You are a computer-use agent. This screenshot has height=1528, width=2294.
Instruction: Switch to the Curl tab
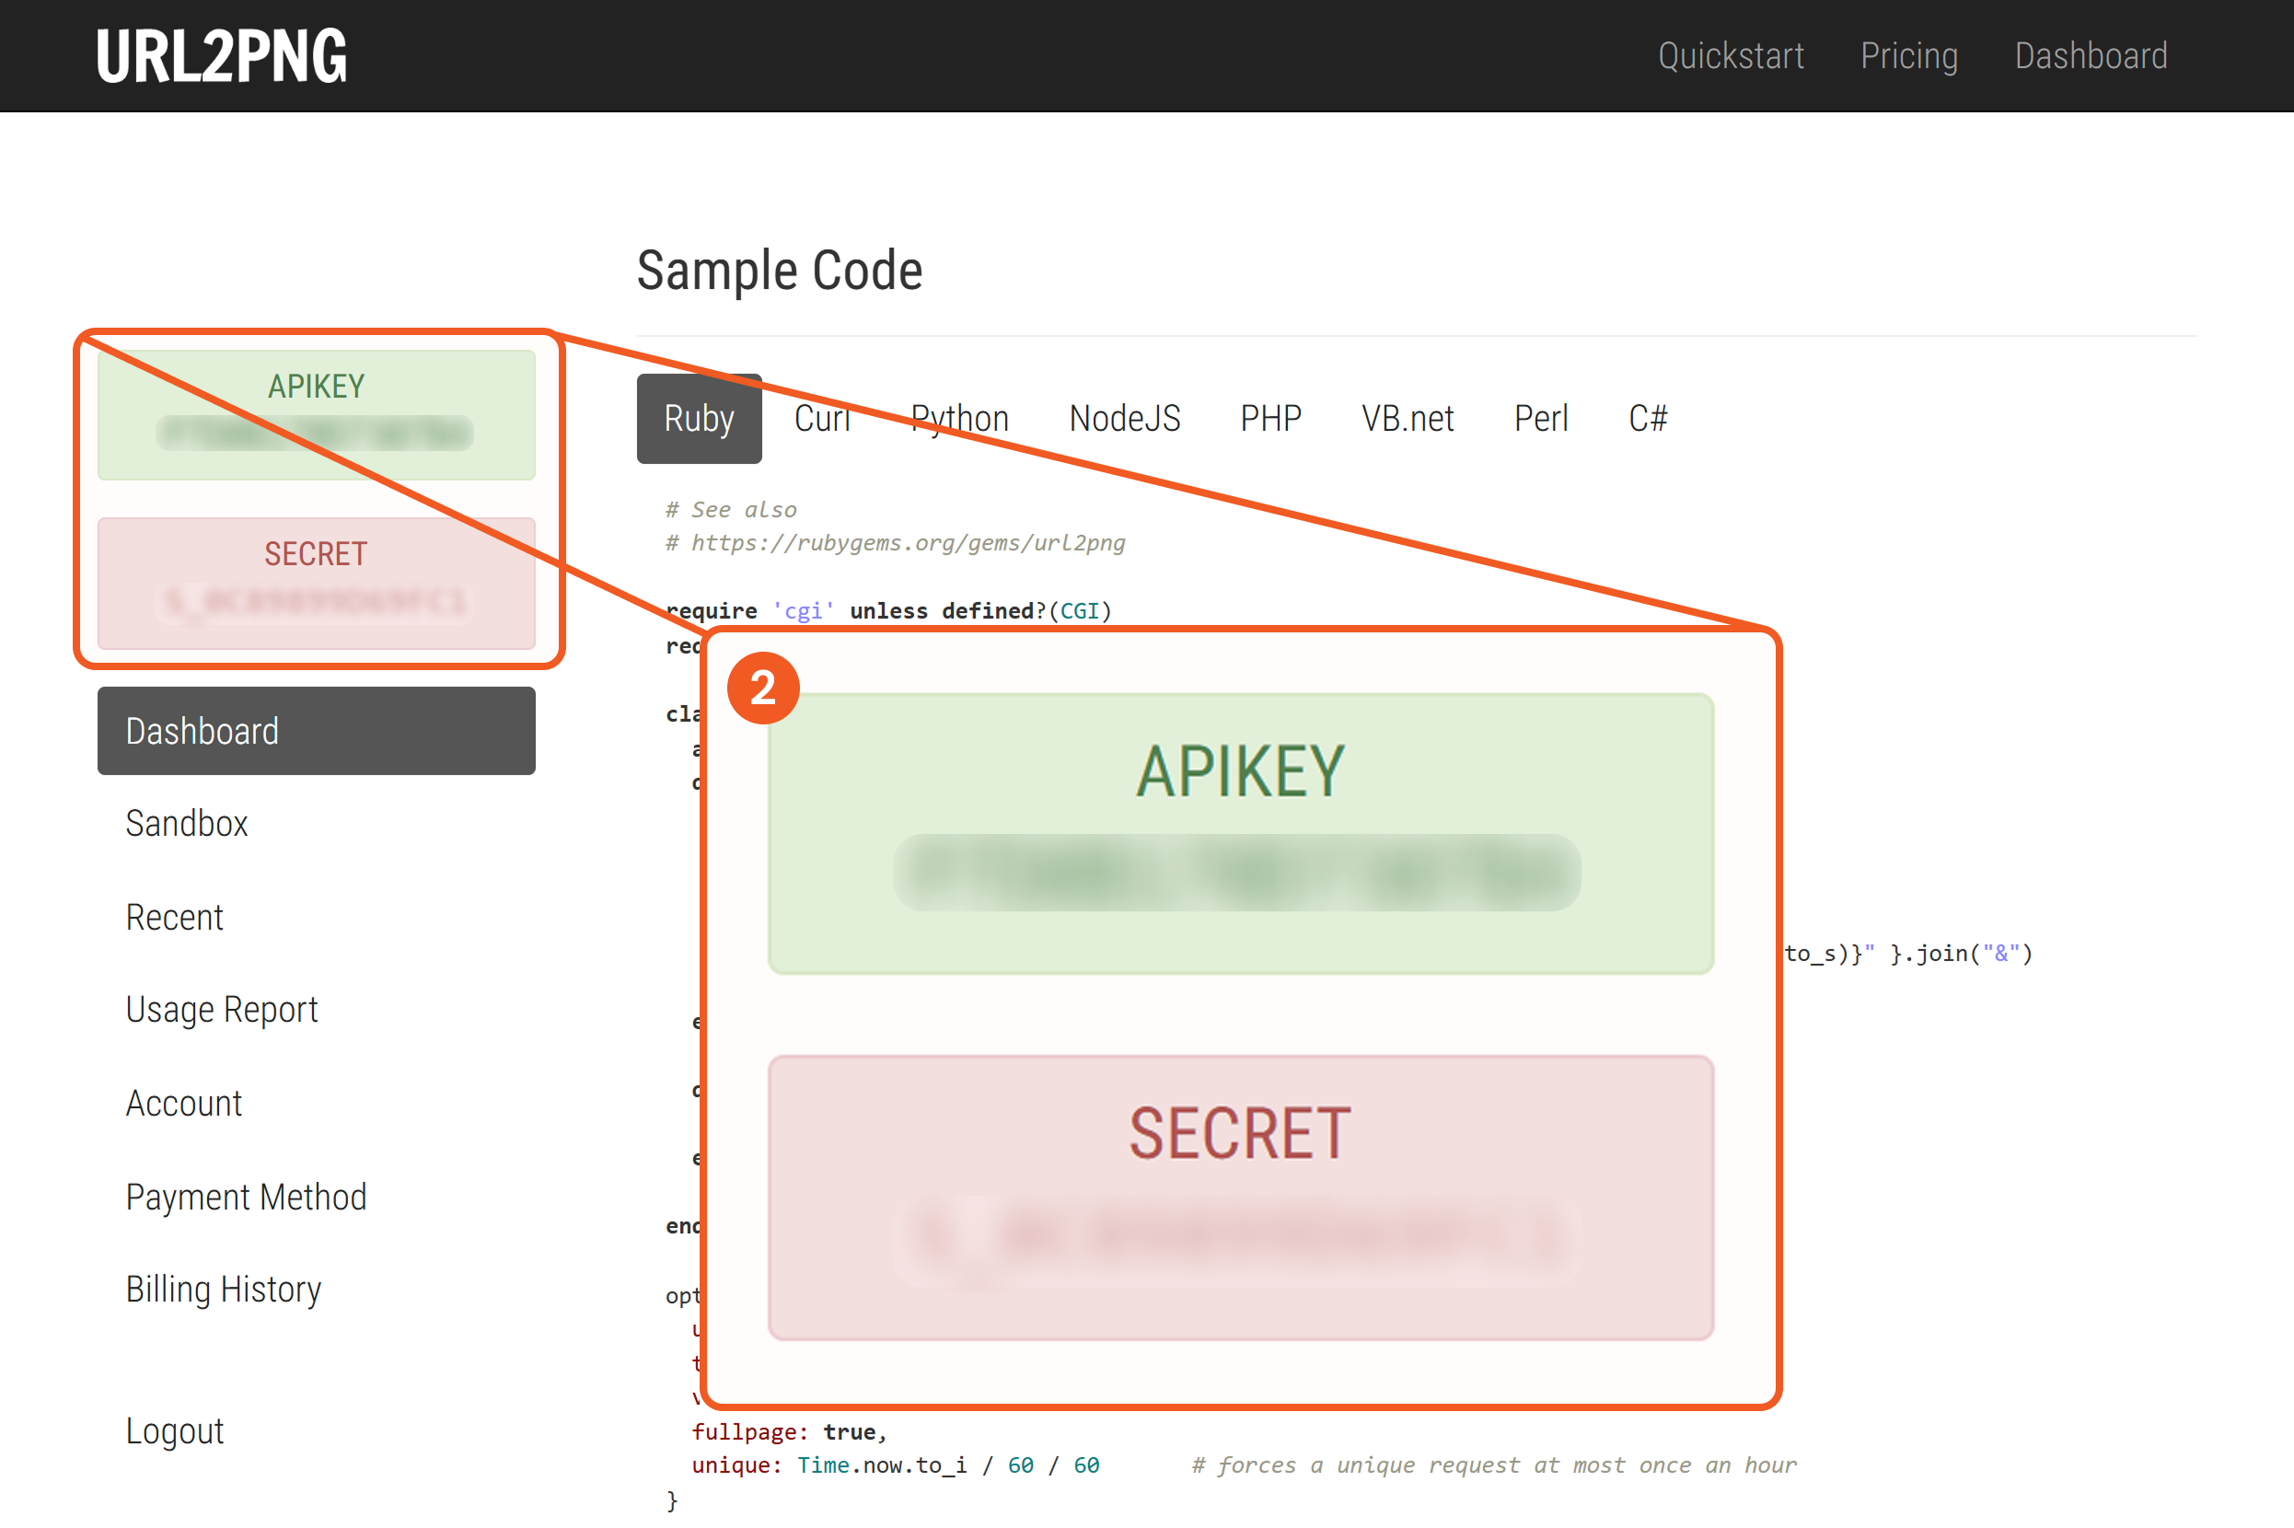pos(821,419)
